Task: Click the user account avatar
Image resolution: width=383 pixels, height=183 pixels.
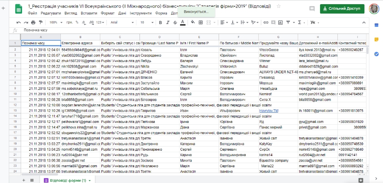Action: pyautogui.click(x=374, y=9)
